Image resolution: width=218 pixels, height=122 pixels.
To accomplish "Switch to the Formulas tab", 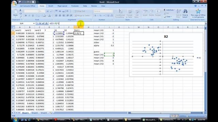I will click(x=75, y=6).
